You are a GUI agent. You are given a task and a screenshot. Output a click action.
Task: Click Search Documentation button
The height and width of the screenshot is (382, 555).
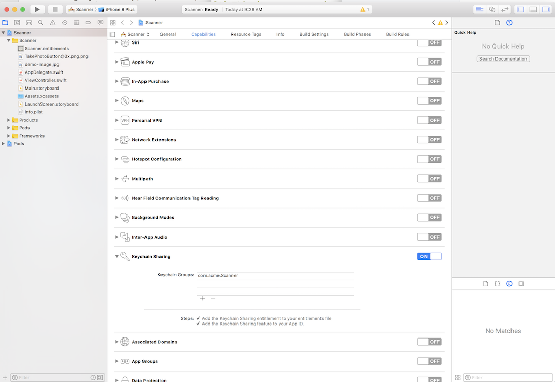pos(503,59)
